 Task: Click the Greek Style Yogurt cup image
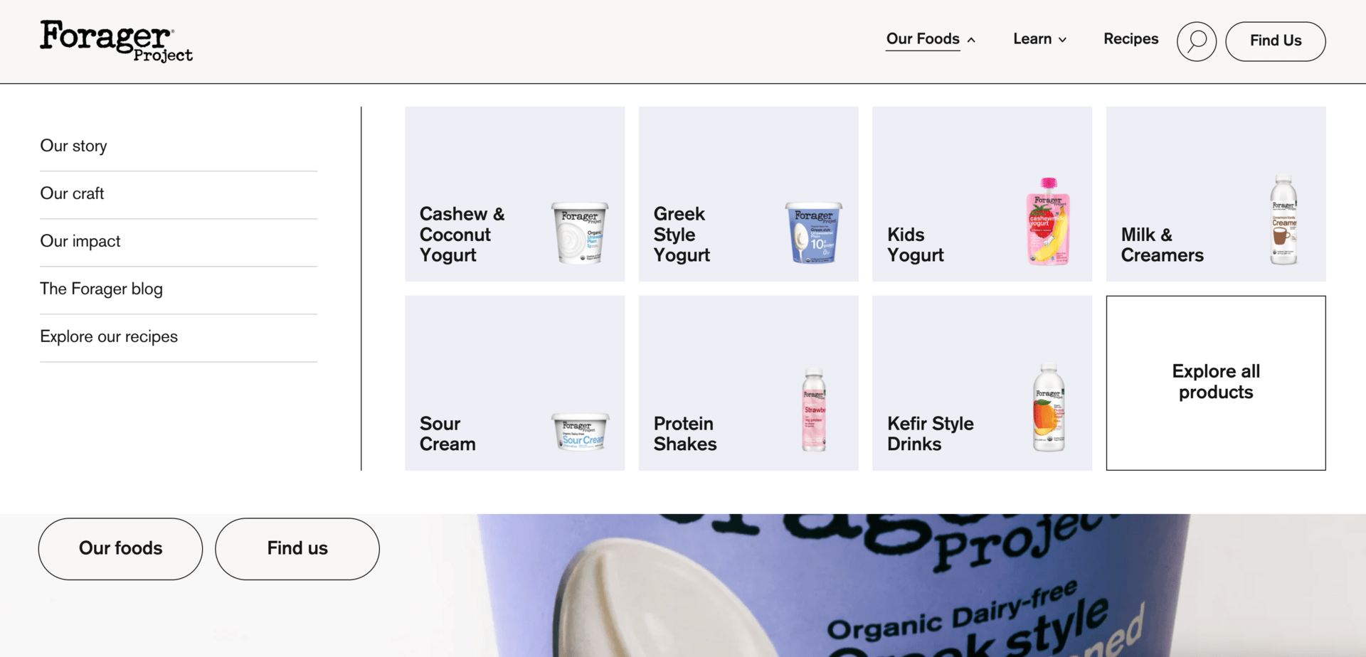point(814,233)
